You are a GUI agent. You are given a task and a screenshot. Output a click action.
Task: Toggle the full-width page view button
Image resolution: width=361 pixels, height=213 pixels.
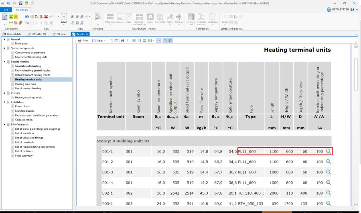tap(159, 40)
